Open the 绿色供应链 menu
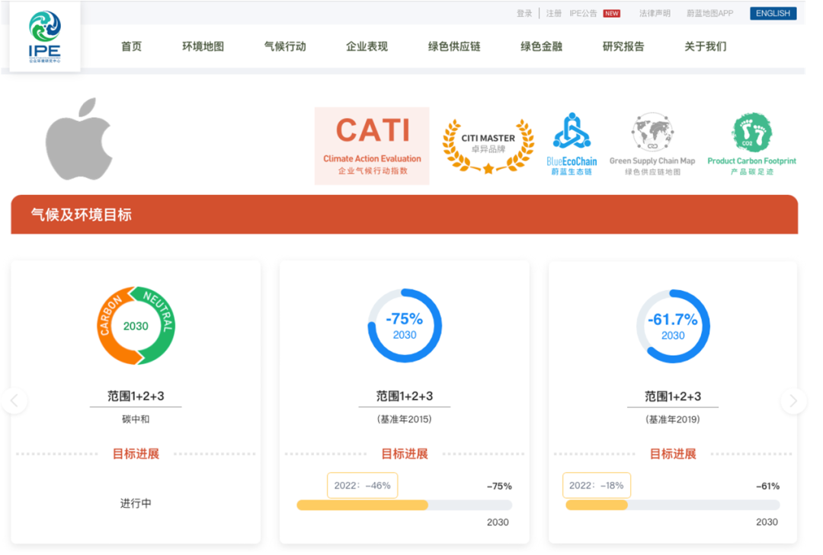The width and height of the screenshot is (823, 555). (454, 46)
